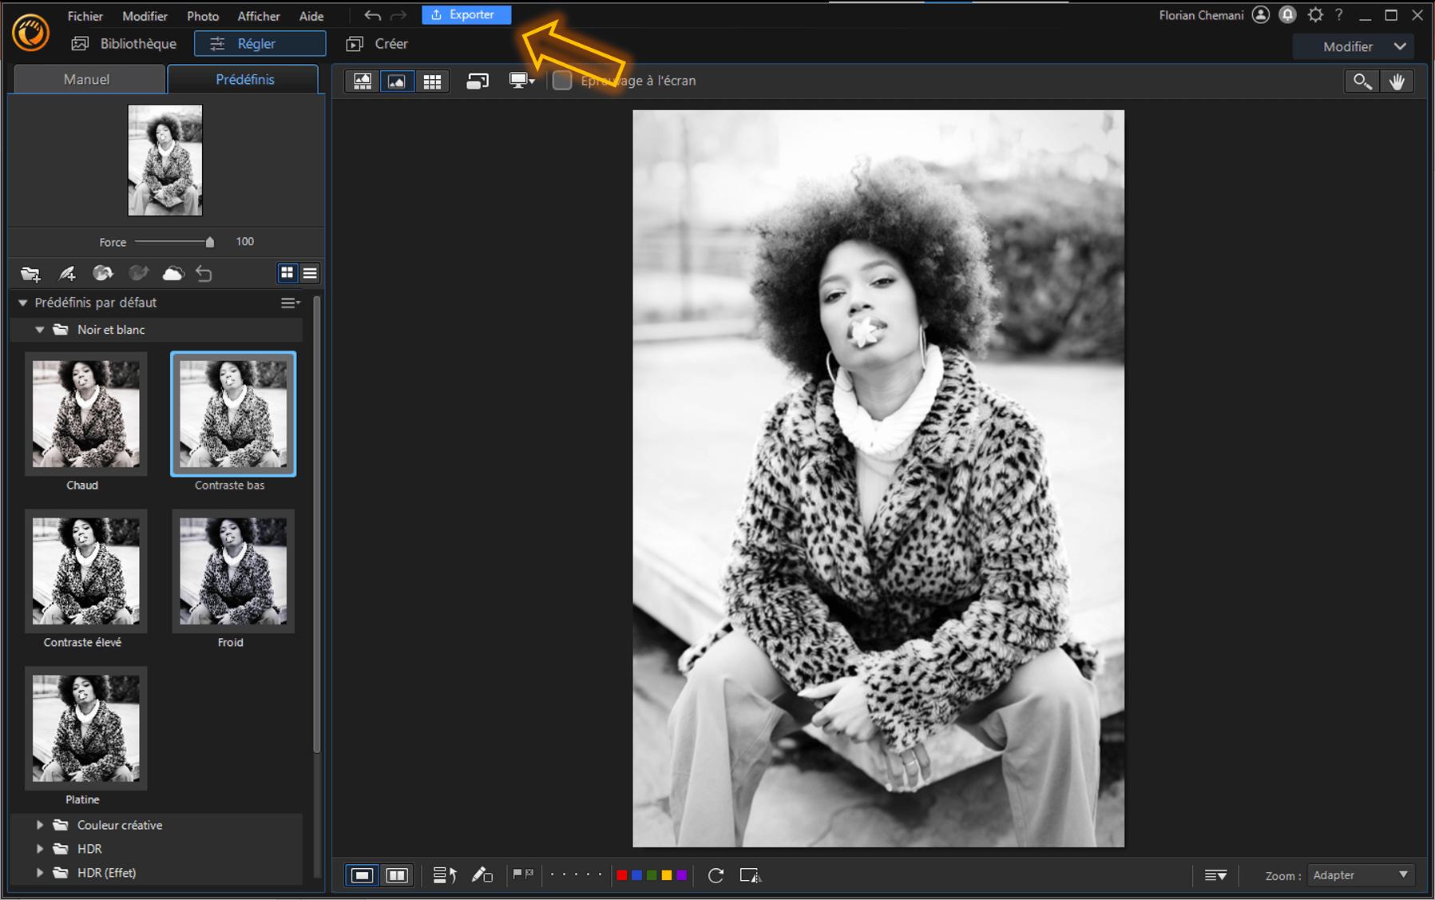Click the Exporter button
The width and height of the screenshot is (1435, 900).
tap(466, 14)
